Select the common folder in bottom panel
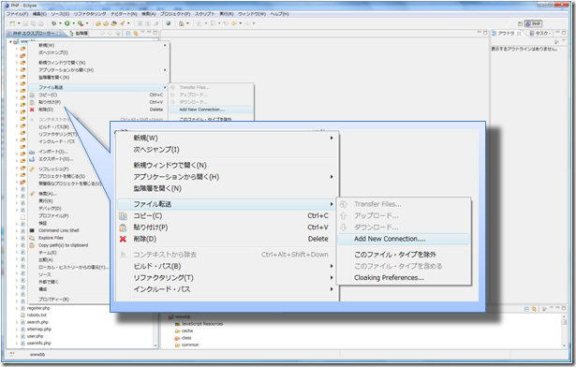 [x=190, y=345]
